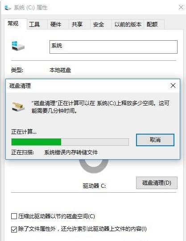The width and height of the screenshot is (186, 241).
Task: Select the 常规 tab
Action: pos(13,24)
